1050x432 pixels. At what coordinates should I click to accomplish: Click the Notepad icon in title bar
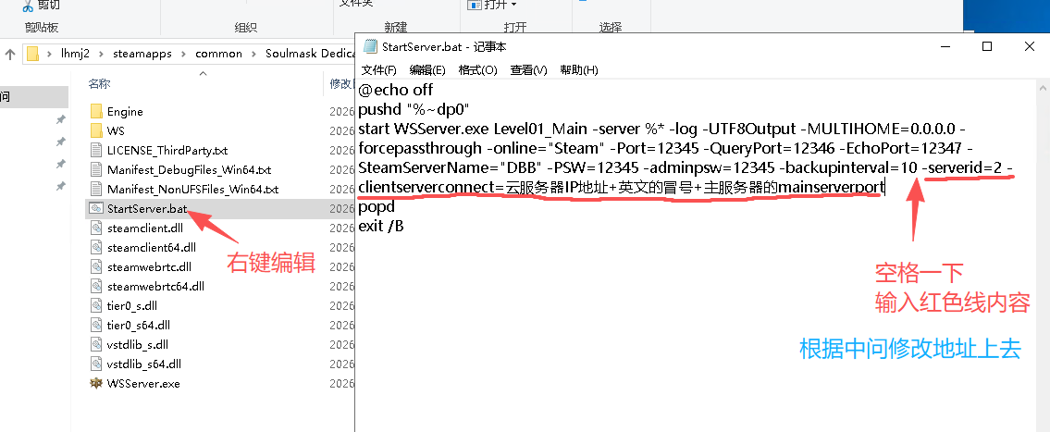[x=370, y=46]
